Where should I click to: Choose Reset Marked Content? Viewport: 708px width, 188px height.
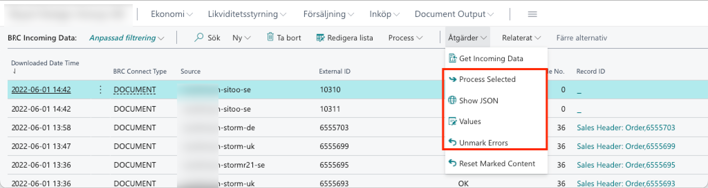coord(497,163)
